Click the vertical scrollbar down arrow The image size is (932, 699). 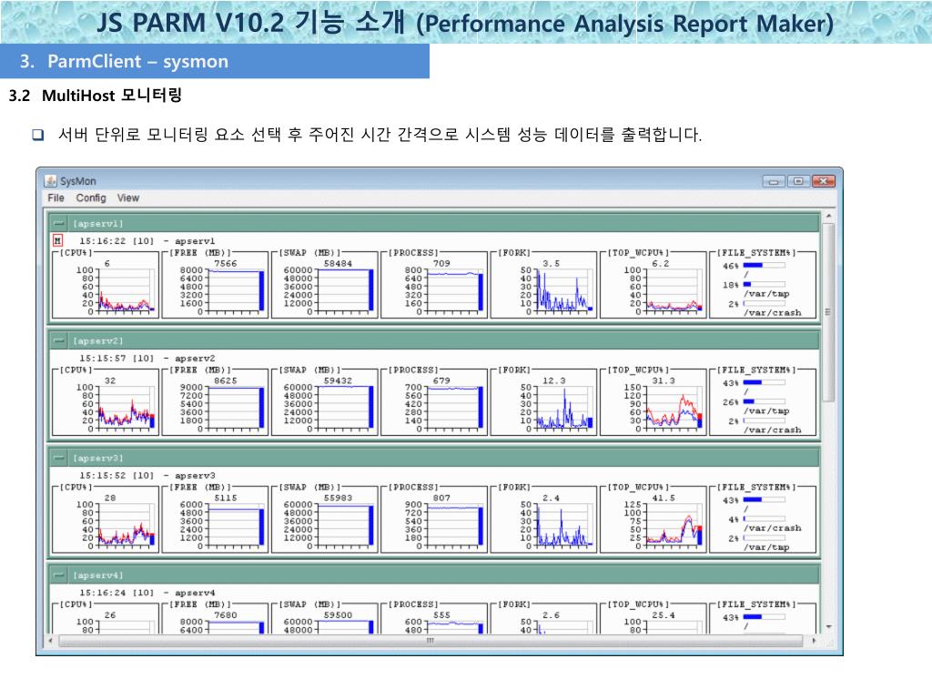(828, 627)
